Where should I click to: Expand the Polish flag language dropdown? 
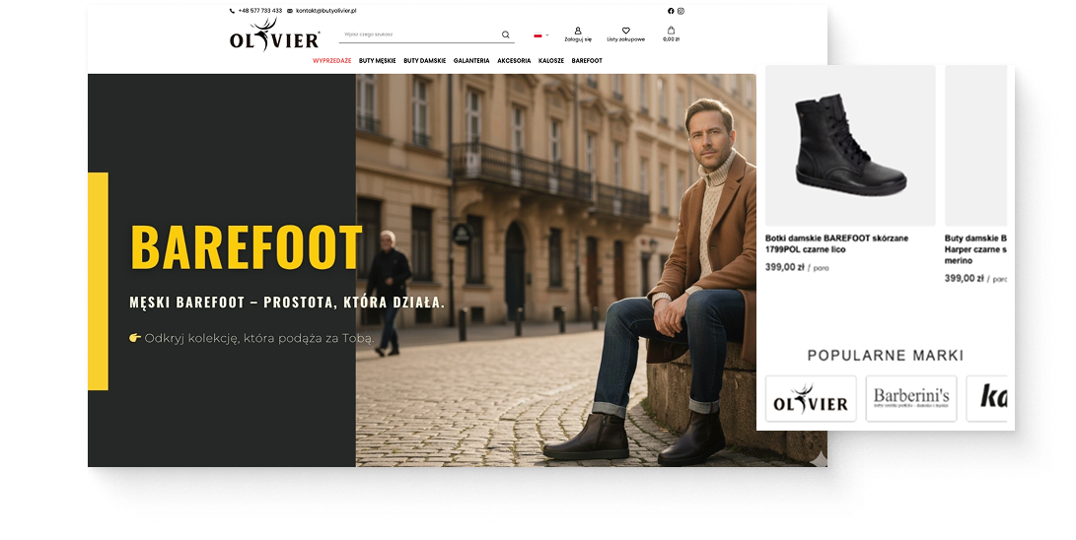(541, 34)
